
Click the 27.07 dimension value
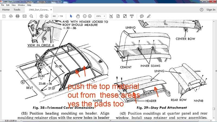coord(52,88)
